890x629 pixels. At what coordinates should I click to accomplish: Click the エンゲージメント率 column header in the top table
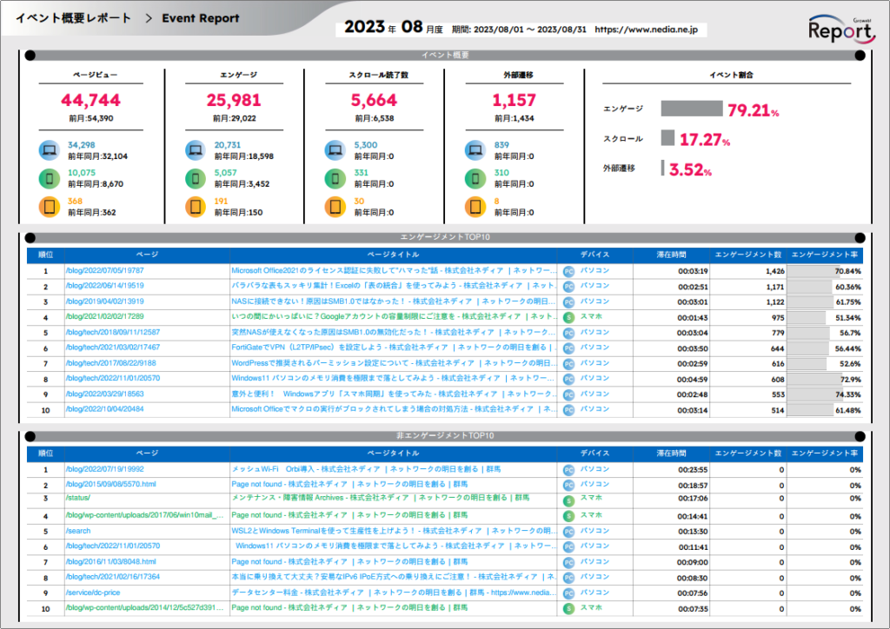point(827,255)
